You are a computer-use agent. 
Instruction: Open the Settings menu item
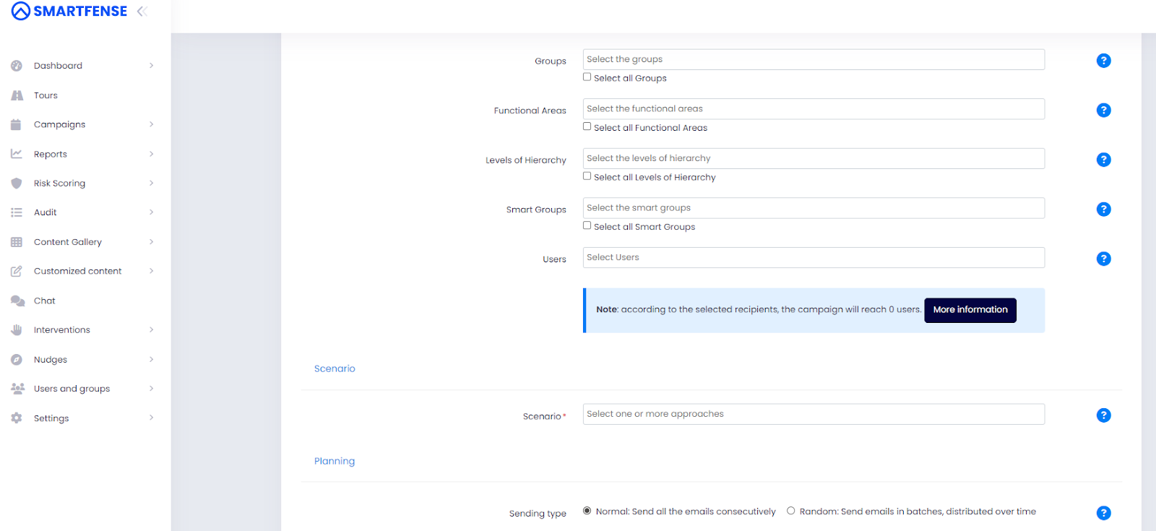coord(51,418)
